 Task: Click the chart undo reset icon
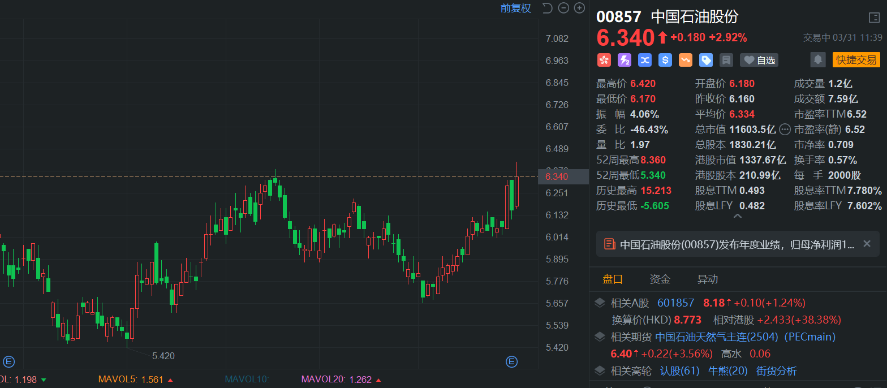[x=547, y=8]
